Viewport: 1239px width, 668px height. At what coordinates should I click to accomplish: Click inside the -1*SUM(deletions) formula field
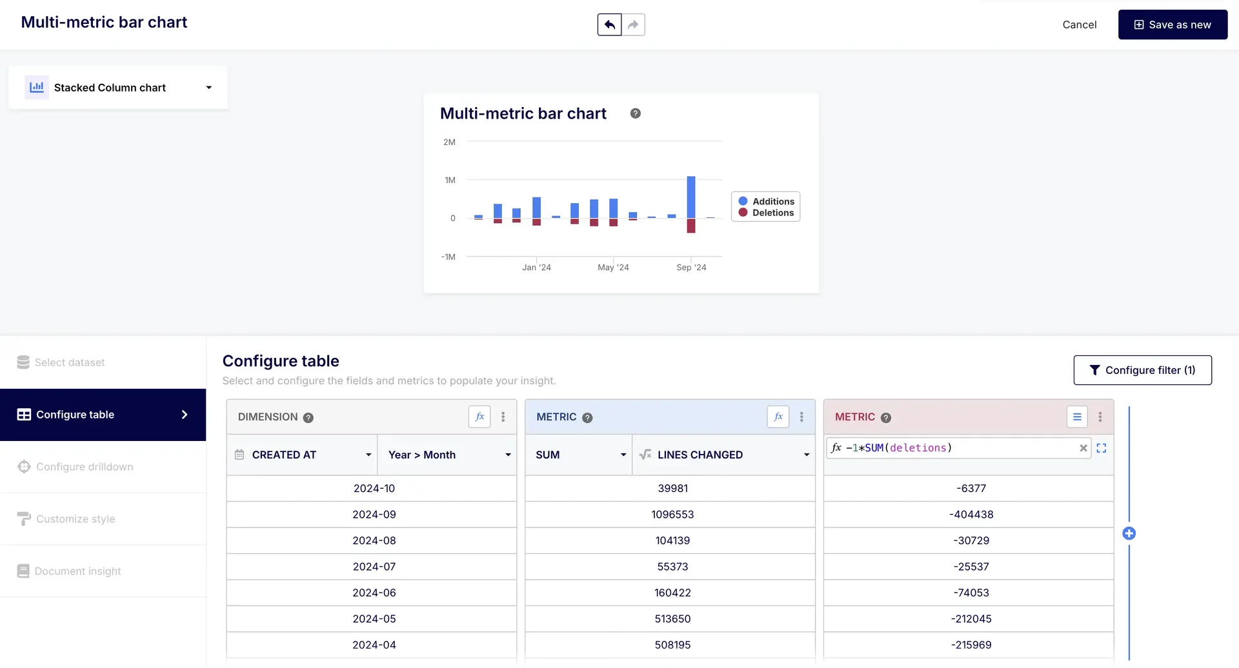936,447
